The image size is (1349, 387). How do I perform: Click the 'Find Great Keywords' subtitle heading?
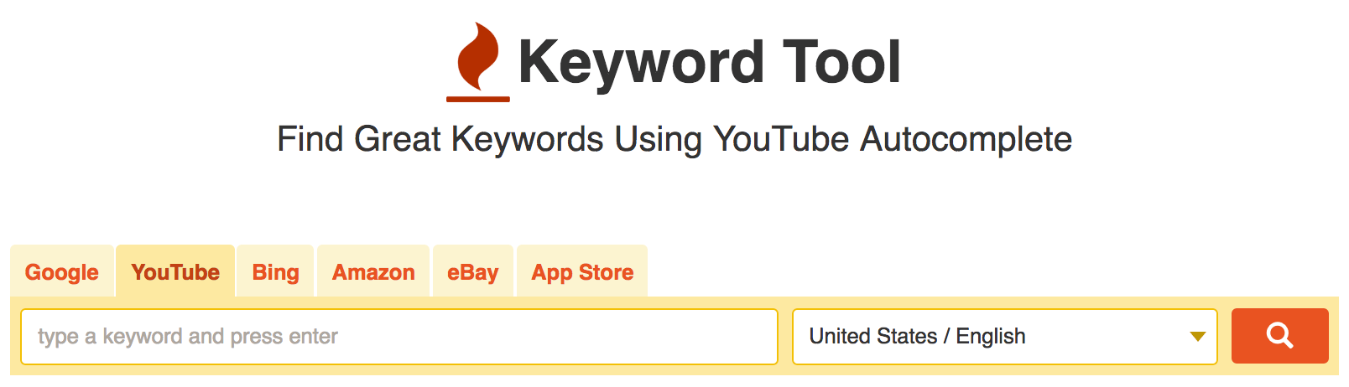coord(674,139)
